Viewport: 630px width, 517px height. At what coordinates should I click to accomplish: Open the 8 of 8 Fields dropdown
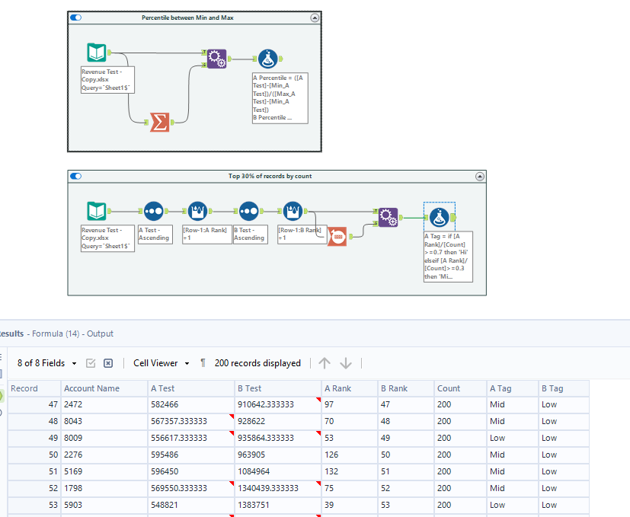click(47, 362)
